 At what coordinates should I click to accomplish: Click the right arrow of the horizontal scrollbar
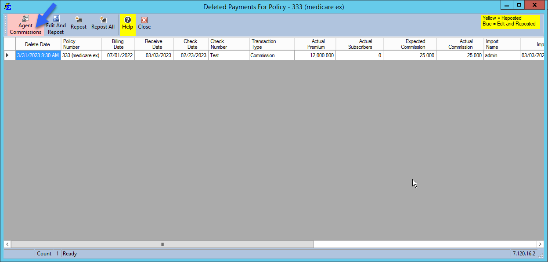click(x=540, y=244)
